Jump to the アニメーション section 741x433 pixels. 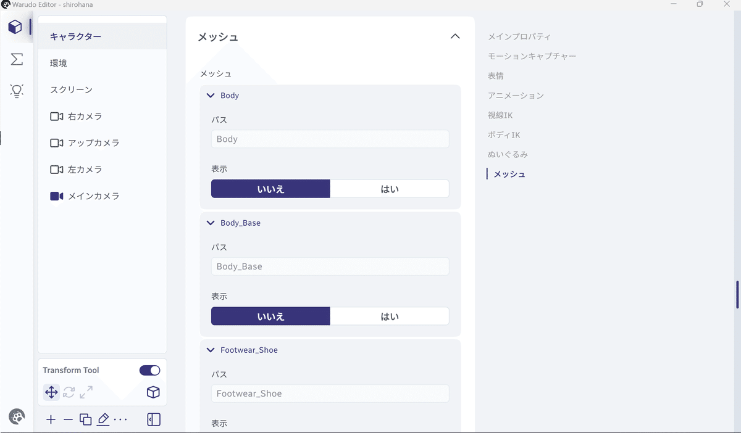coord(516,96)
